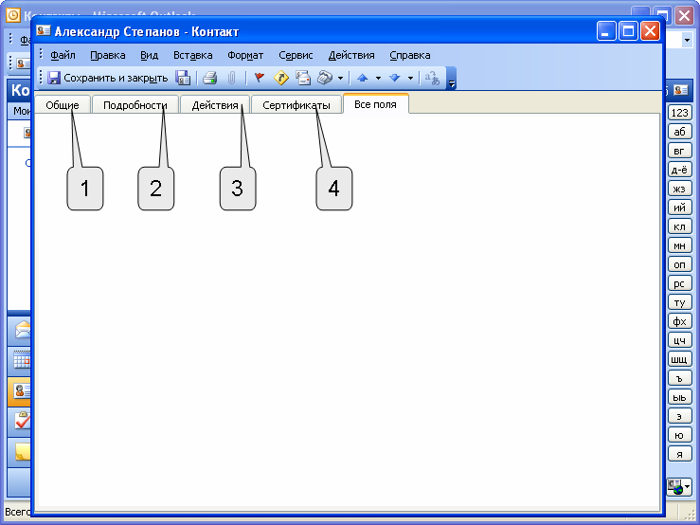This screenshot has height=525, width=700.
Task: Click the grayed language characters icon
Action: (432, 78)
